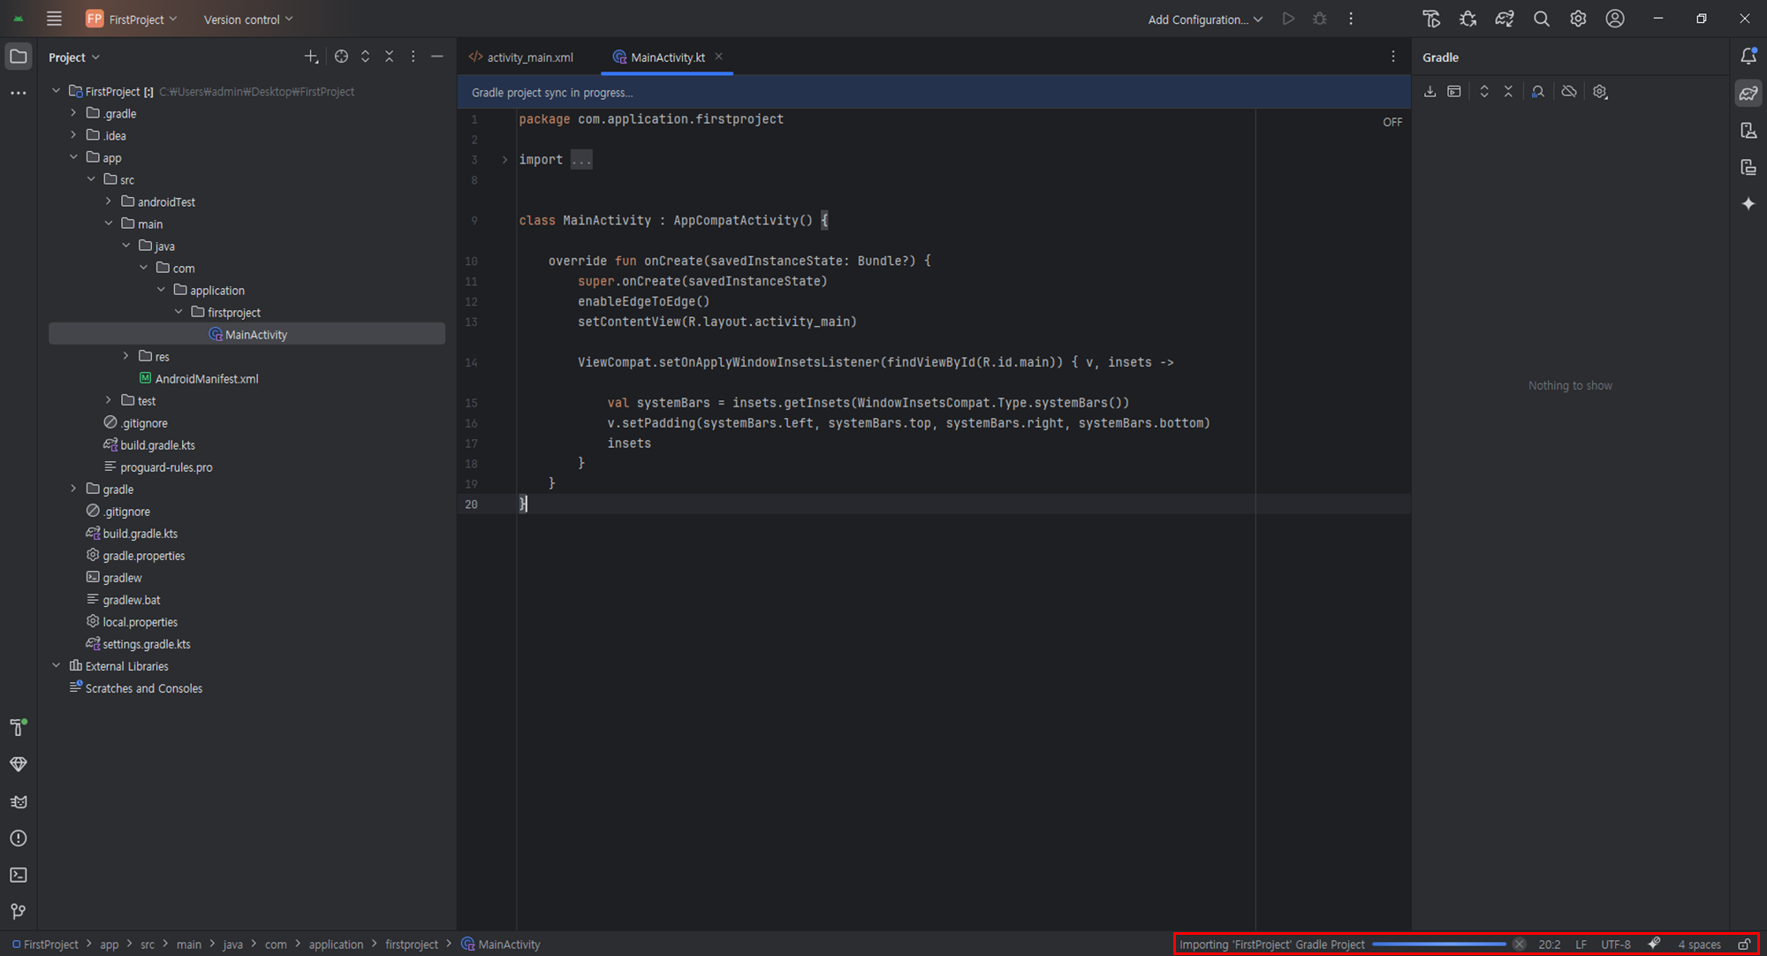
Task: Click Execute Gradle Task icon in Gradle panel
Action: pos(1454,92)
